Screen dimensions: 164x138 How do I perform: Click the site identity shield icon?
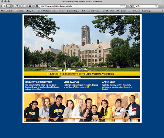[37, 6]
